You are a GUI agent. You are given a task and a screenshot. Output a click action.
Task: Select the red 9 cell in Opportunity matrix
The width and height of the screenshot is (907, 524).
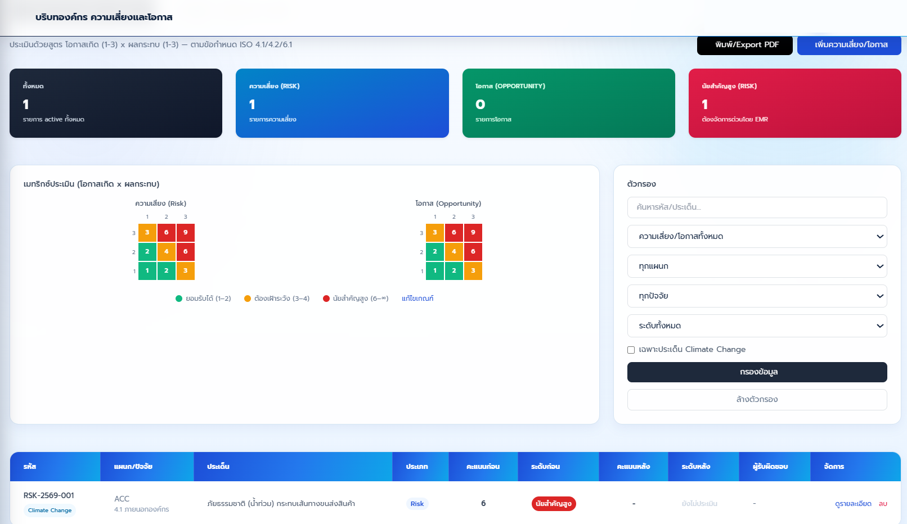[473, 232]
